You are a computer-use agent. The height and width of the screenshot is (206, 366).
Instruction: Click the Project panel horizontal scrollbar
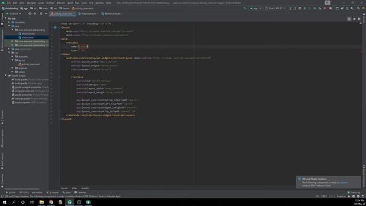tap(22, 189)
